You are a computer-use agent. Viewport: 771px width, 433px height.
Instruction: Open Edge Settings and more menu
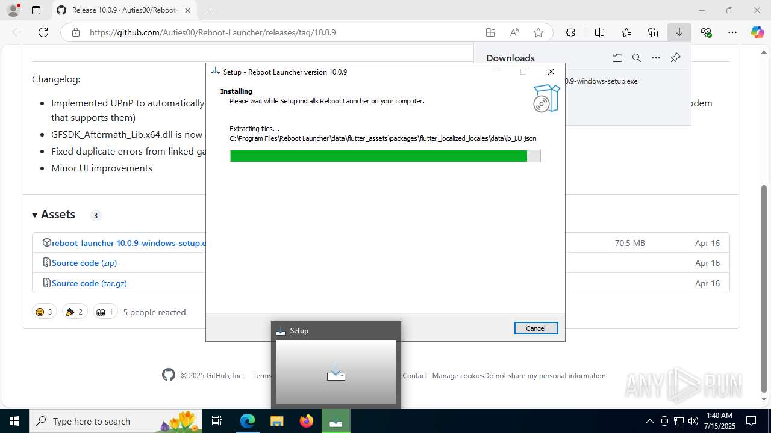(732, 32)
